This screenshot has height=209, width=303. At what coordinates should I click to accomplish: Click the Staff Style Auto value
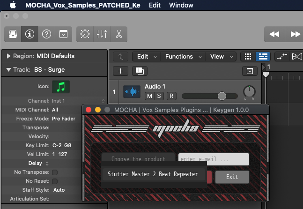59,190
